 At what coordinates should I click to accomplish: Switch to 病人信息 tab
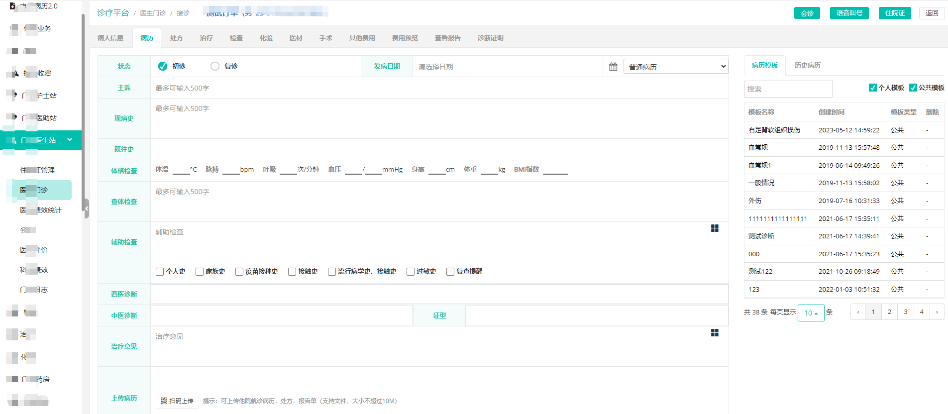(110, 38)
